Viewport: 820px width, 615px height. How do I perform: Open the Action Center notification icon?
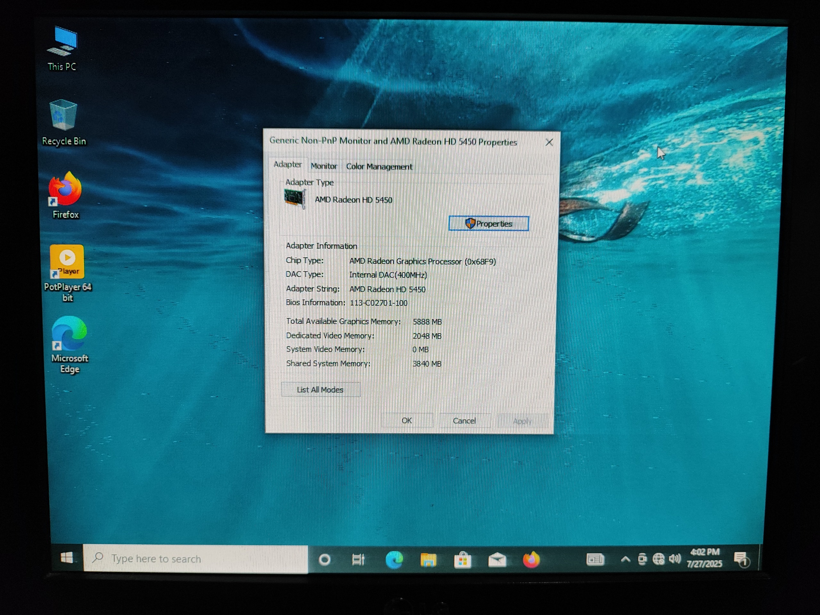742,559
